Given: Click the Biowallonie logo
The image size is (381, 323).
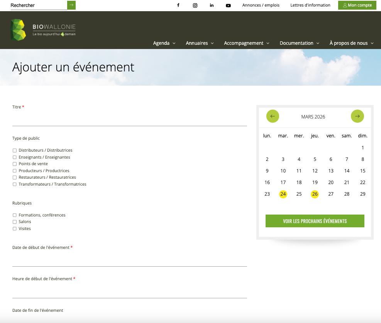Looking at the screenshot, I should click(x=43, y=30).
